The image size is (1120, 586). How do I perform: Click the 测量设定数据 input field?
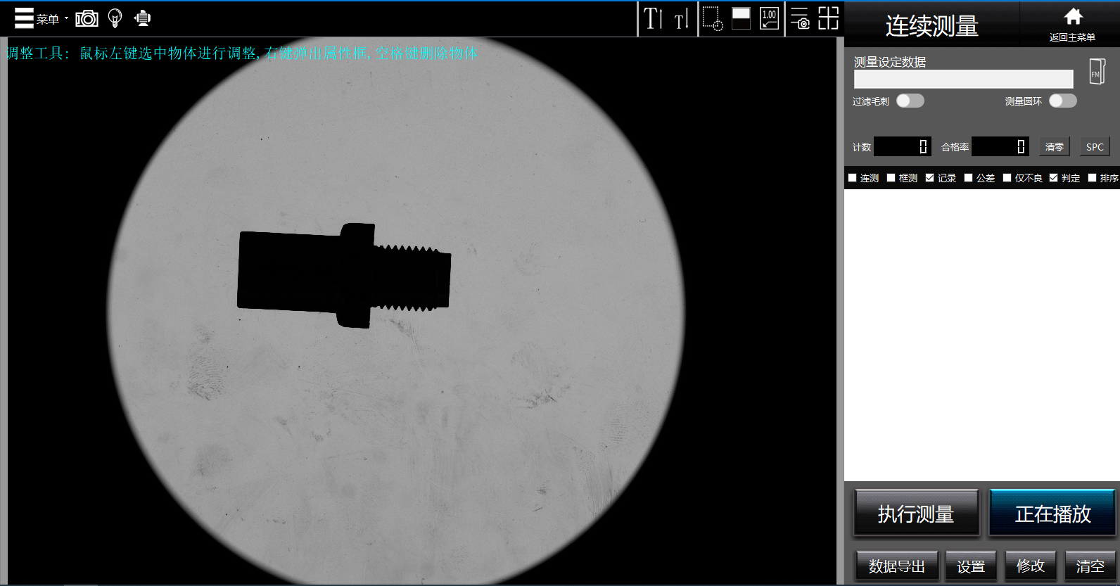pos(963,79)
